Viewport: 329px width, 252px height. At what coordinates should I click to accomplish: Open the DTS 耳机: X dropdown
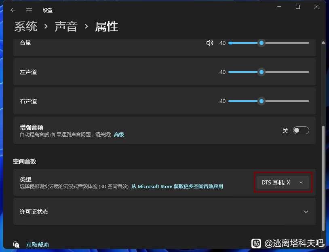pyautogui.click(x=283, y=182)
